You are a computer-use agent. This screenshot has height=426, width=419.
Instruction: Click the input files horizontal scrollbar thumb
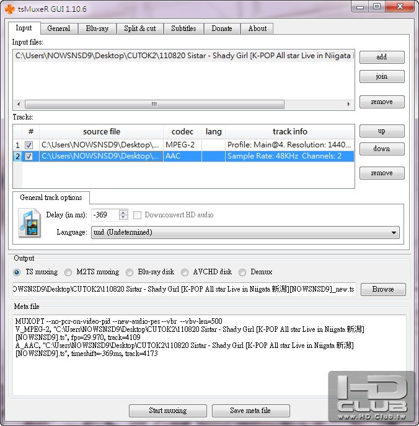coord(154,104)
